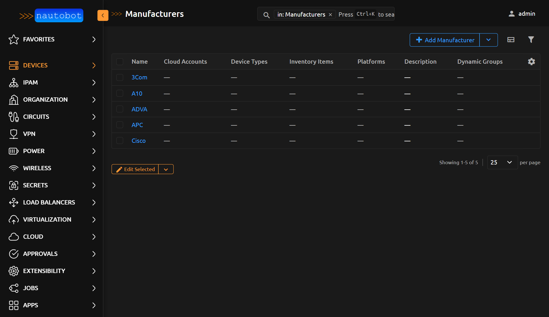The height and width of the screenshot is (317, 549).
Task: Open the dropdown next to Add Manufacturer
Action: (x=488, y=40)
